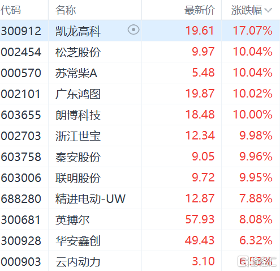Click price 19.61 in 凯龙高科 row
Screen dimensions: 280x271
[x=200, y=31]
